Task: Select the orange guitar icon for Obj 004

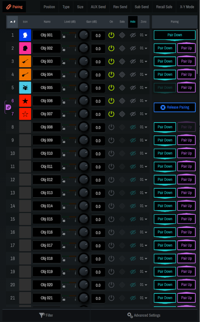Action: tap(25, 75)
